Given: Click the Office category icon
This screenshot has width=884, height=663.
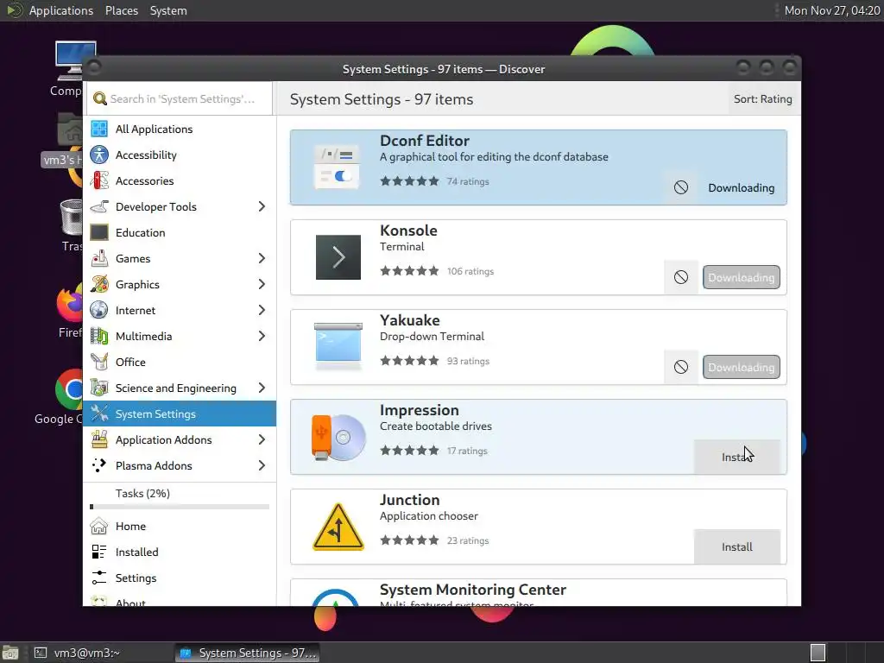Looking at the screenshot, I should click(x=99, y=363).
